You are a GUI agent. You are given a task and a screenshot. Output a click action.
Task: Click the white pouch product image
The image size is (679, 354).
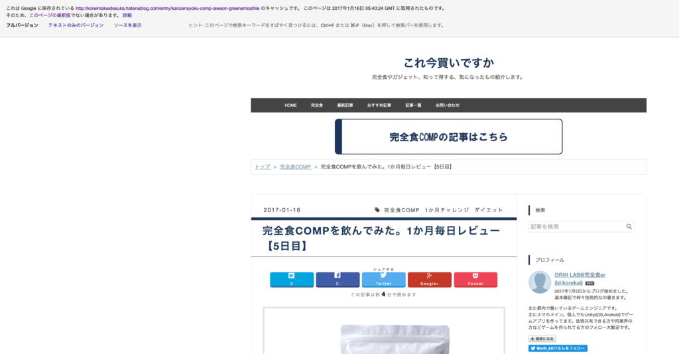395,339
